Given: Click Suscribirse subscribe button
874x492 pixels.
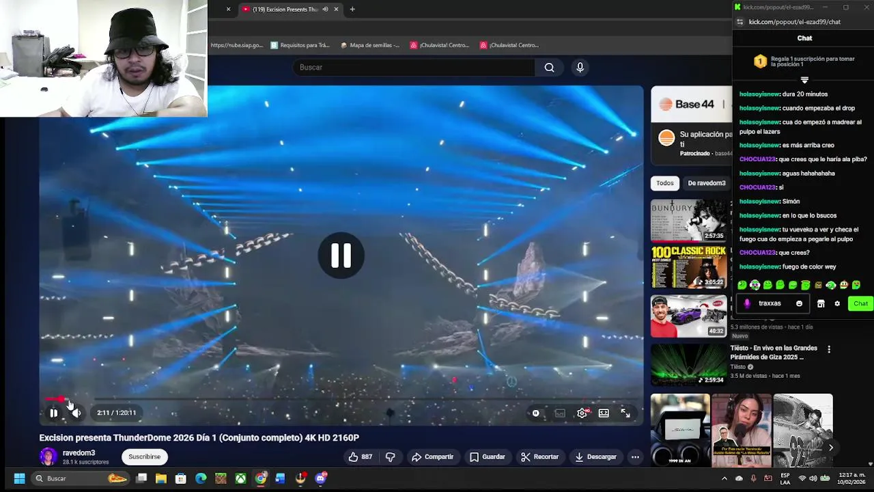Looking at the screenshot, I should click(145, 456).
